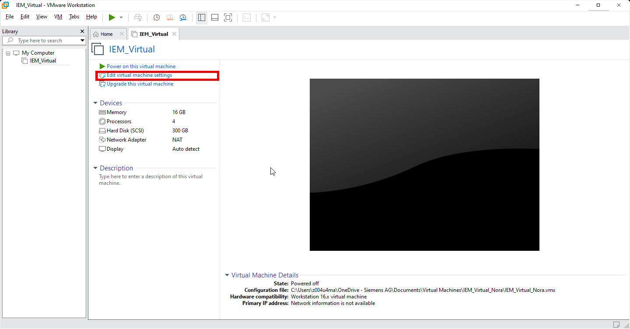Image resolution: width=630 pixels, height=329 pixels.
Task: Click the library search field
Action: click(44, 40)
